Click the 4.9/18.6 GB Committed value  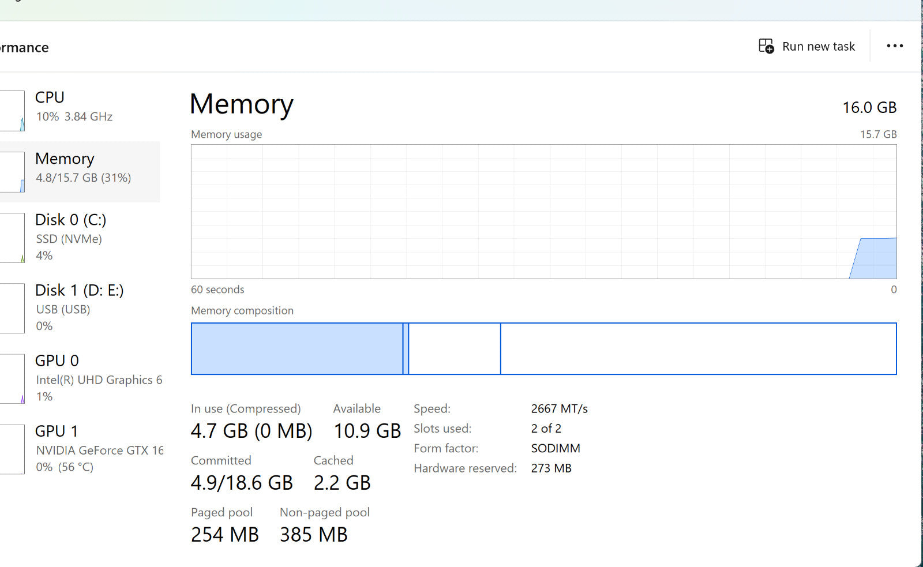pyautogui.click(x=242, y=483)
